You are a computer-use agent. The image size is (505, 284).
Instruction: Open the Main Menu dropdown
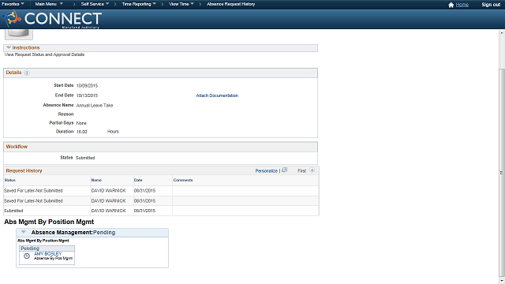click(x=49, y=4)
